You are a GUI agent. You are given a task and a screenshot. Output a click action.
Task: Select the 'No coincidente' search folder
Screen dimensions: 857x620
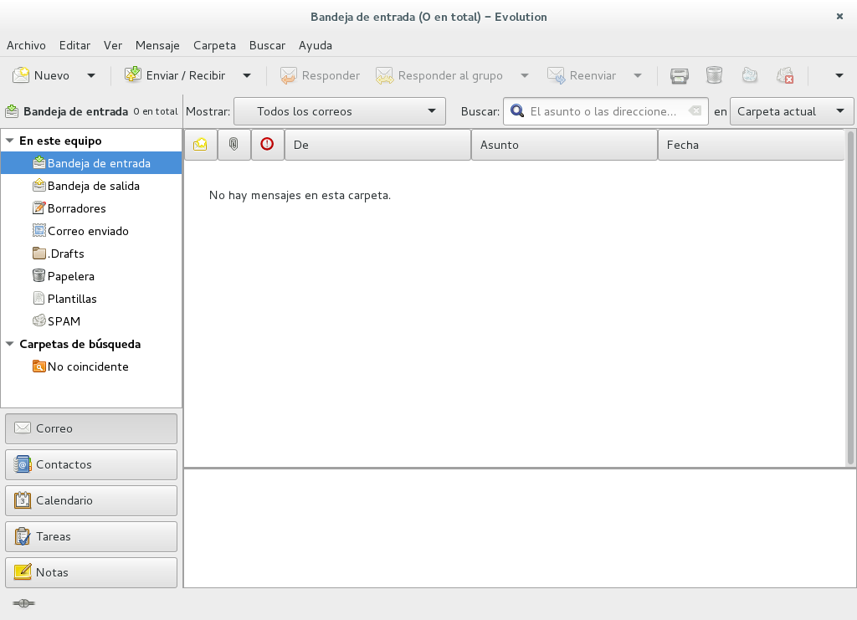pos(91,366)
